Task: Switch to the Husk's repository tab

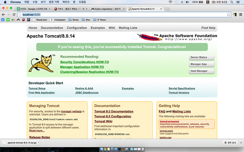Action: [108, 9]
